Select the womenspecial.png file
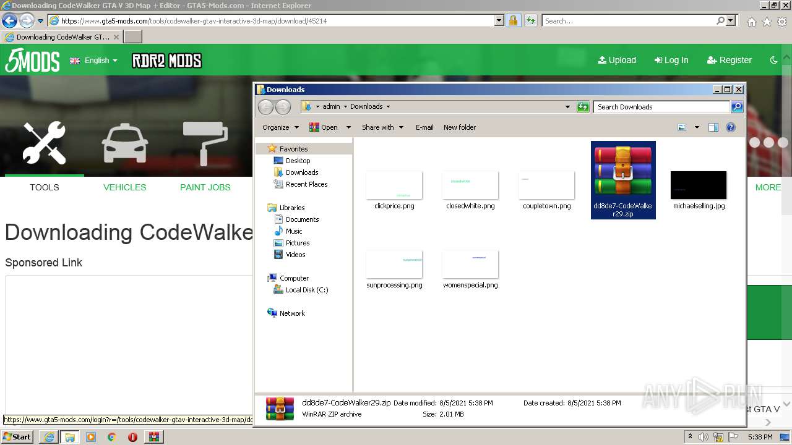The image size is (792, 445). pos(470,269)
